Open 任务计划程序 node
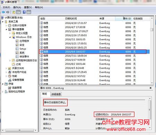The height and width of the screenshot is (135, 156). click(19, 25)
